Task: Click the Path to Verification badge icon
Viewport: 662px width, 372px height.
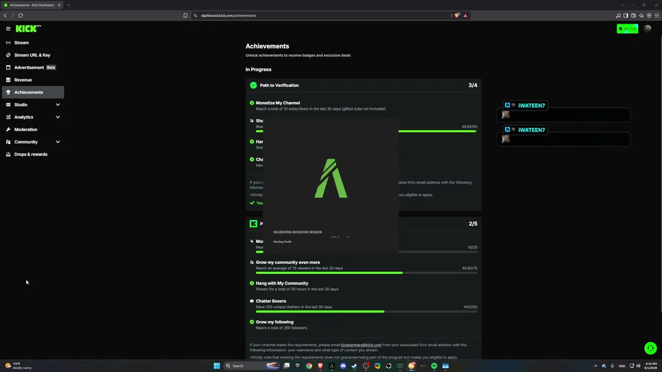Action: tap(253, 85)
